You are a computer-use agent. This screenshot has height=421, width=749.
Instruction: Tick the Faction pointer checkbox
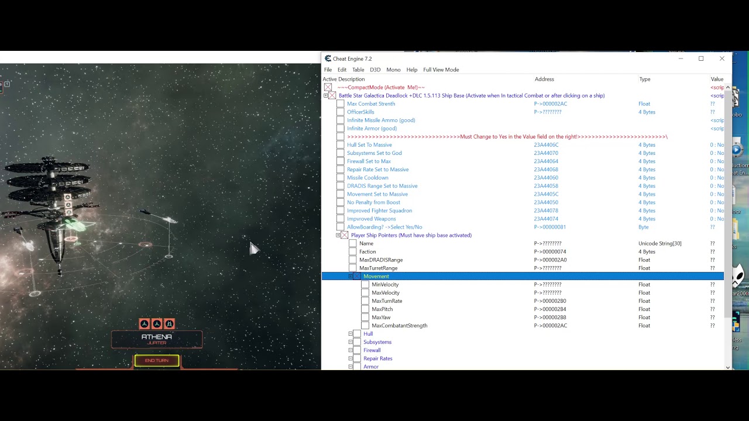coord(353,251)
